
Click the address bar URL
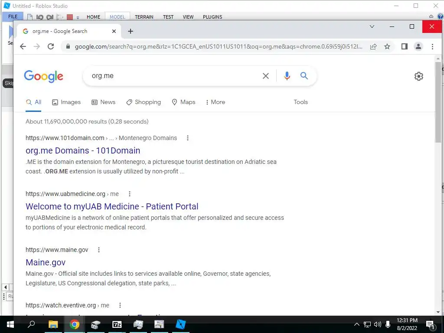pos(219,46)
